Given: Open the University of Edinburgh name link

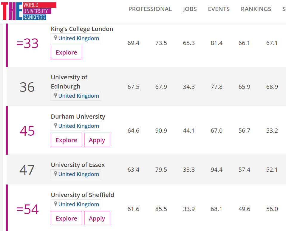Looking at the screenshot, I should pyautogui.click(x=69, y=82).
